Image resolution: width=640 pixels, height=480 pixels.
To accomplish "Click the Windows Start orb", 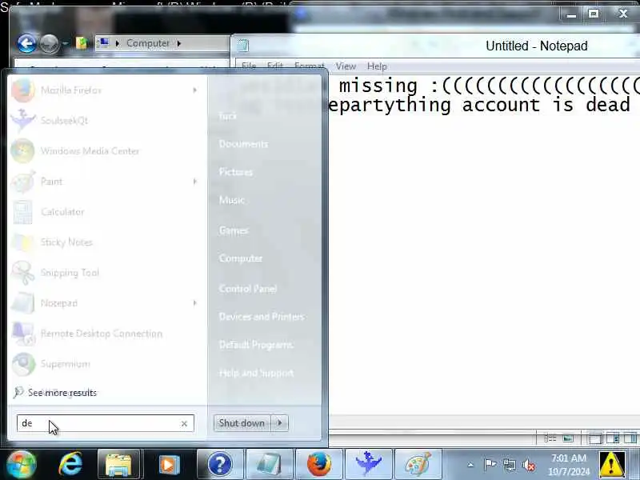I will 22,464.
